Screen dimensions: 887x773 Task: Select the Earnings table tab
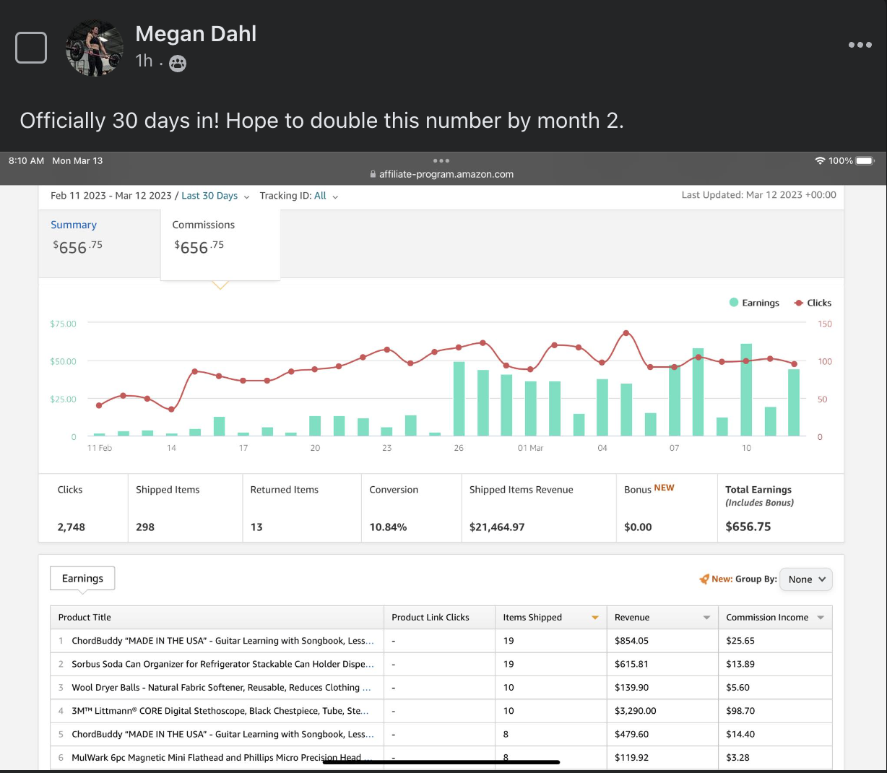82,579
